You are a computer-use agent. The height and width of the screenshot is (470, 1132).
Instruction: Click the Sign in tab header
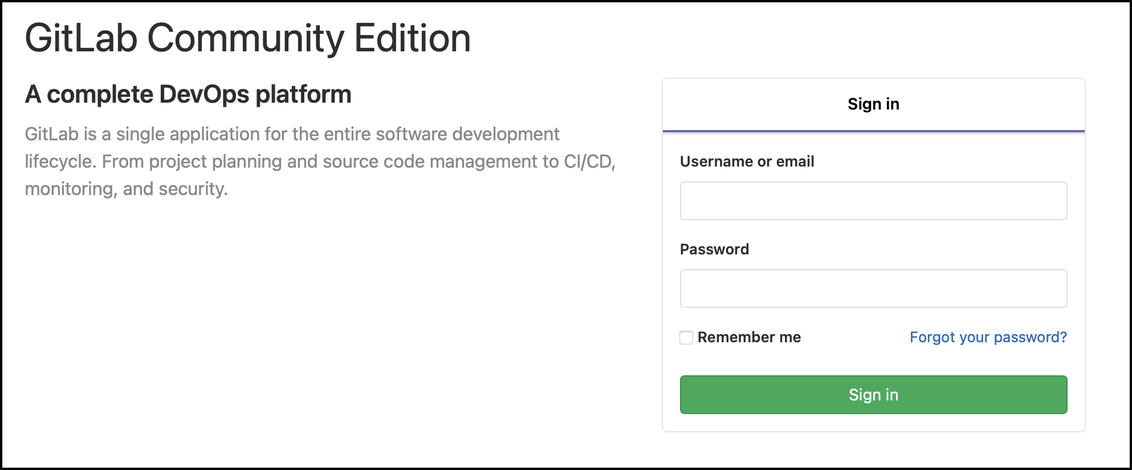pos(873,104)
